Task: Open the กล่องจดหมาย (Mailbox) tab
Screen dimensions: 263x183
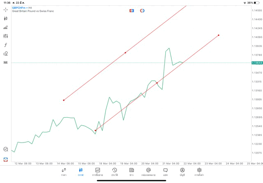Action: [148, 172]
